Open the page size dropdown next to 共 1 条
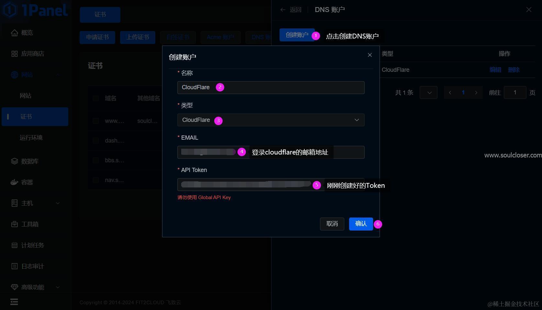This screenshot has height=310, width=542. pyautogui.click(x=428, y=92)
